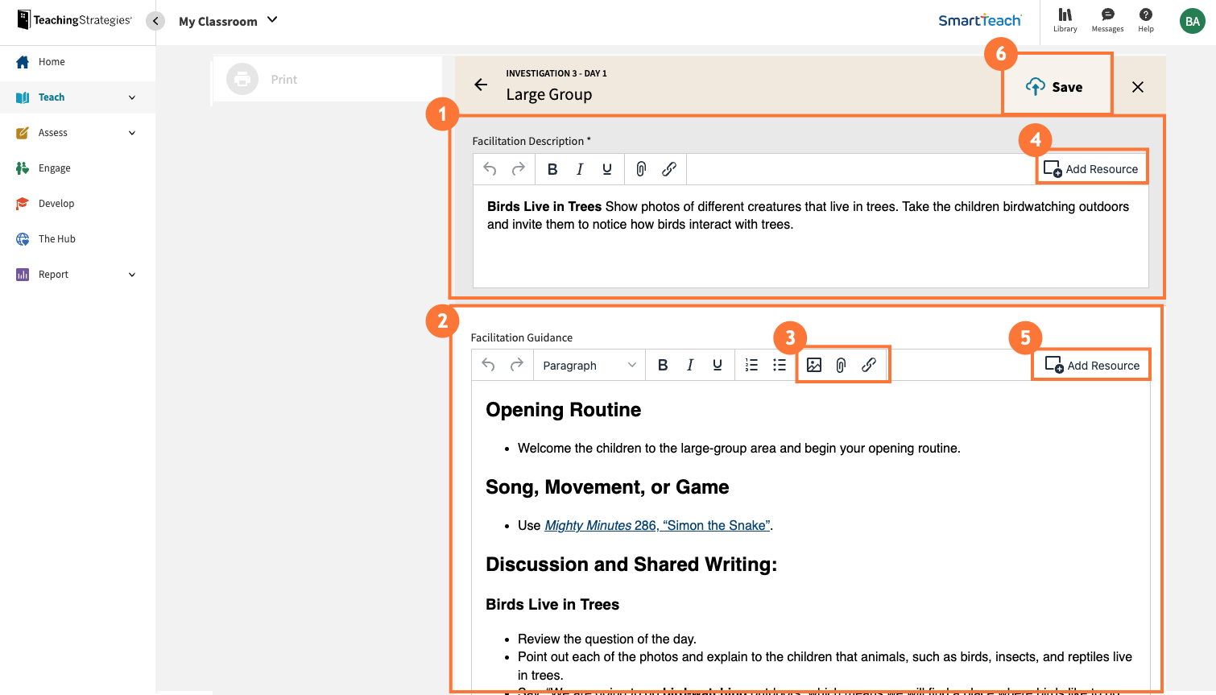The height and width of the screenshot is (695, 1216).
Task: Click the Italic icon in Facilitation Guidance toolbar
Action: (690, 365)
